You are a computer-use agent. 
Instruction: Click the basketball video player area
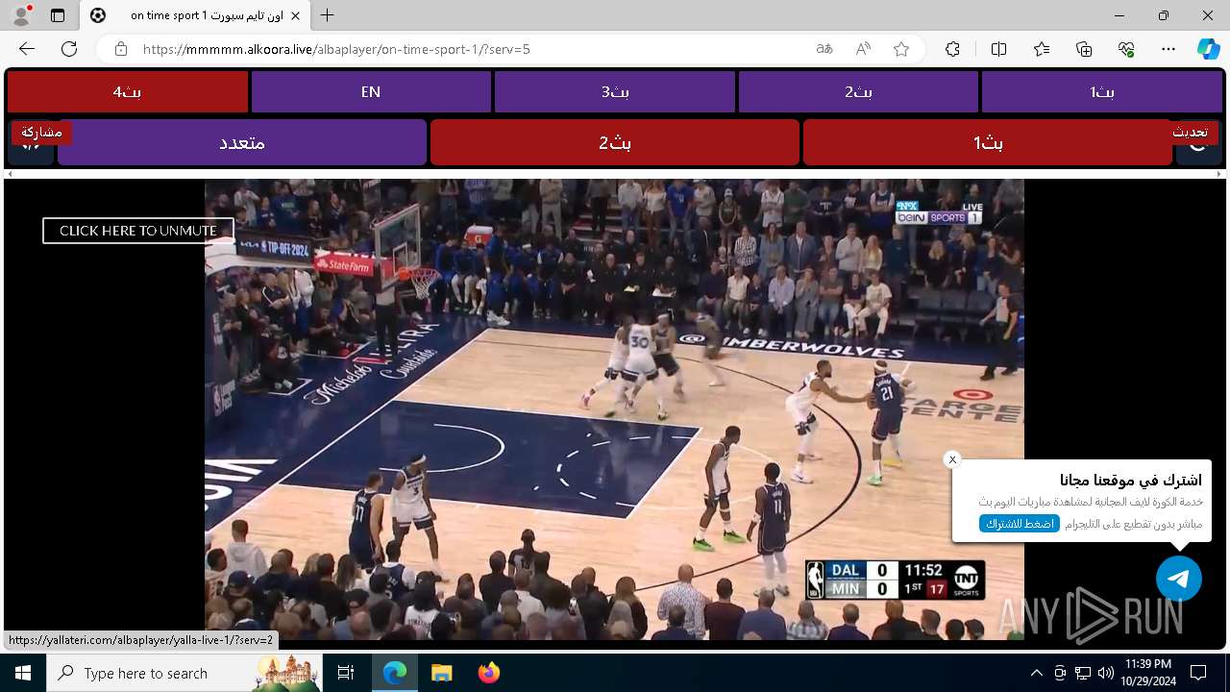pyautogui.click(x=614, y=408)
